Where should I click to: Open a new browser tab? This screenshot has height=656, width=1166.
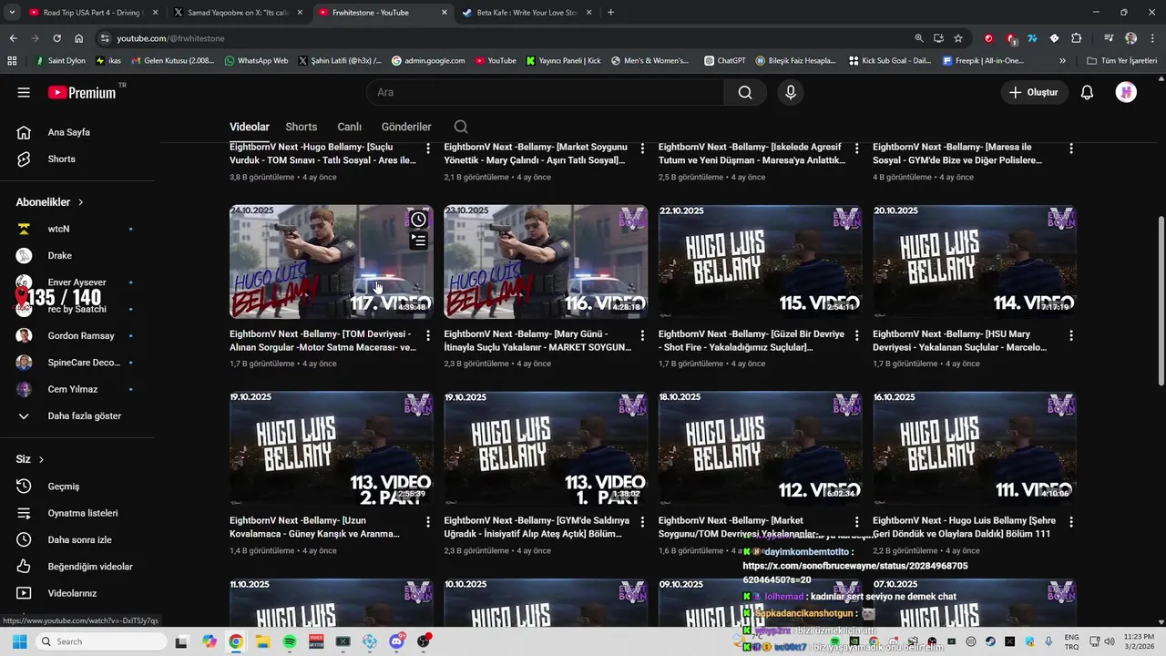[610, 13]
